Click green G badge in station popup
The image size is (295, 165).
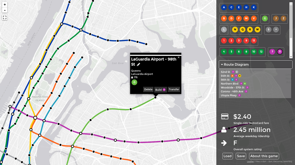[135, 82]
